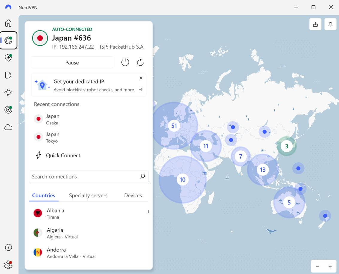339x274 pixels.
Task: Select Albania Tirana server
Action: (89, 213)
